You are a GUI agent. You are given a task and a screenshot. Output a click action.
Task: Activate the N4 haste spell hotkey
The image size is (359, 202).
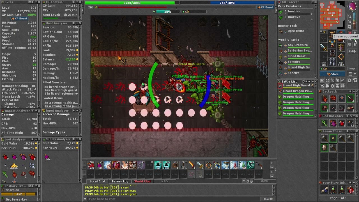pyautogui.click(x=250, y=165)
